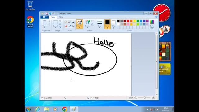Image resolution: width=199 pixels, height=112 pixels.
Task: Expand the Paste dropdown arrow
Action: point(44,28)
